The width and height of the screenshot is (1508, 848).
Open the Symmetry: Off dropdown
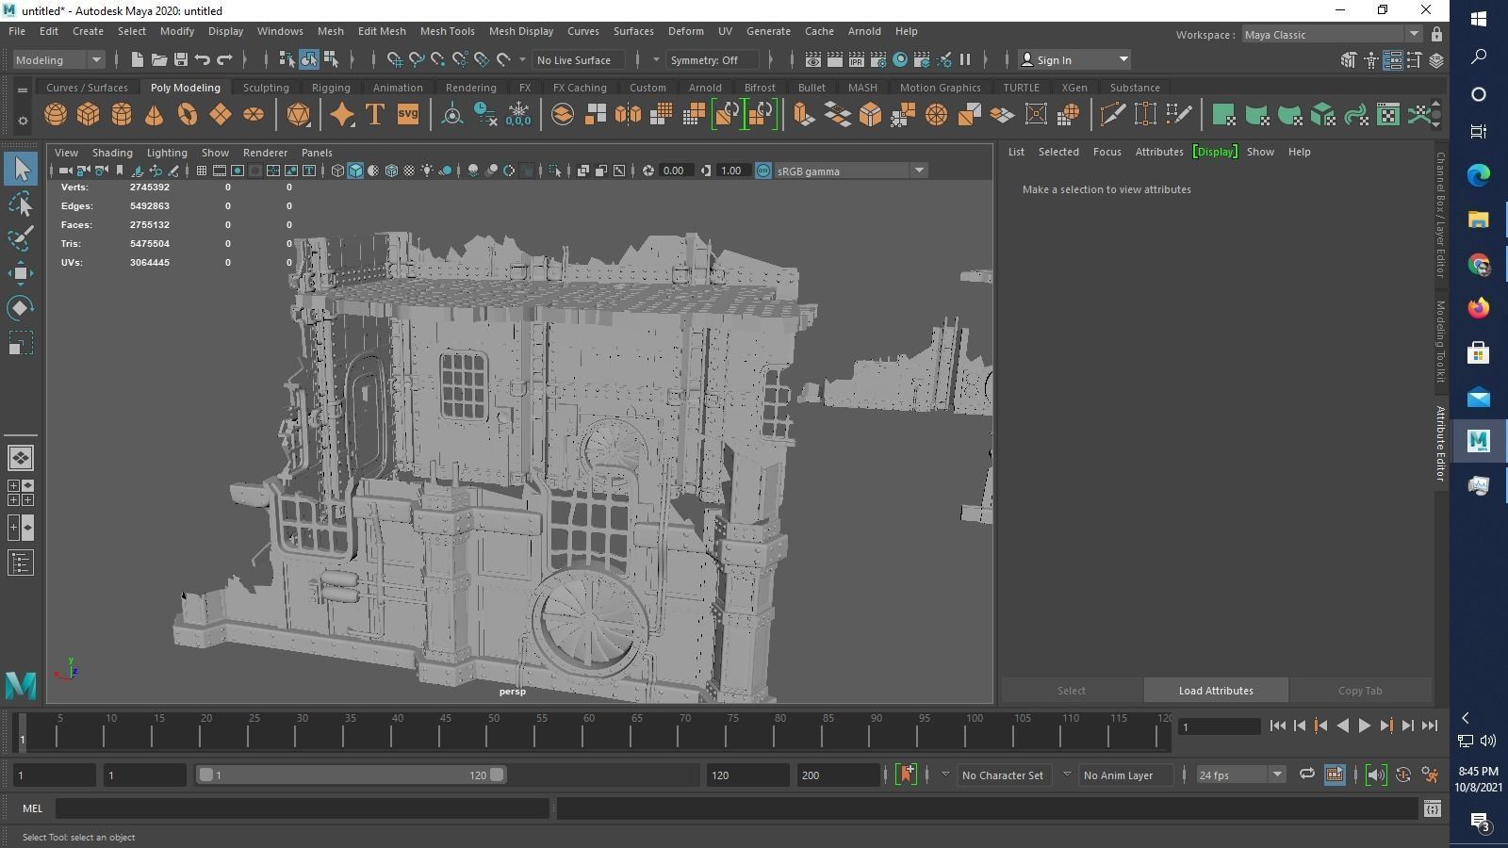(713, 59)
